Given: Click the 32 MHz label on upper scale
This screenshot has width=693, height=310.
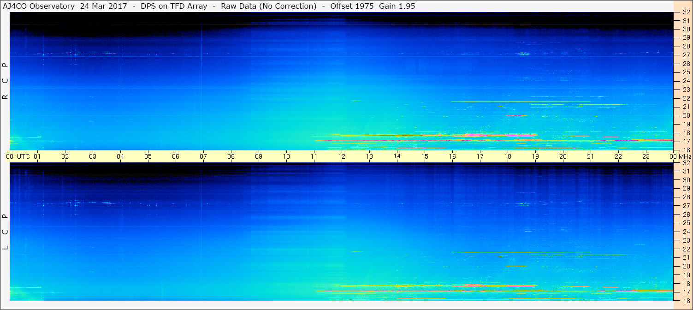Looking at the screenshot, I should [686, 12].
